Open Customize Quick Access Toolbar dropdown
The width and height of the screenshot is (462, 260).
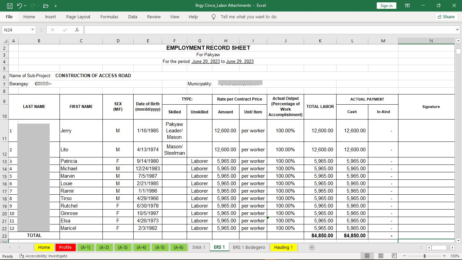pos(55,6)
